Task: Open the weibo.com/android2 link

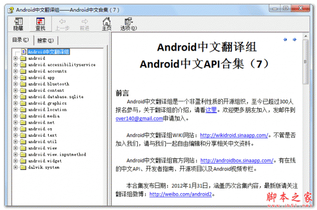Action: 181,194
